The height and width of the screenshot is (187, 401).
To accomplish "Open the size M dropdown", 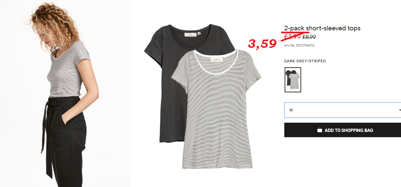I will (x=342, y=110).
